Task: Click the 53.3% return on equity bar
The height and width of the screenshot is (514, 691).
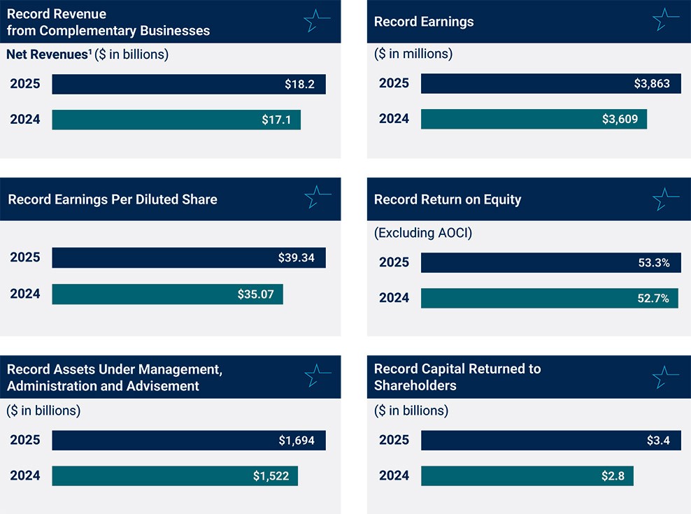Action: point(550,263)
